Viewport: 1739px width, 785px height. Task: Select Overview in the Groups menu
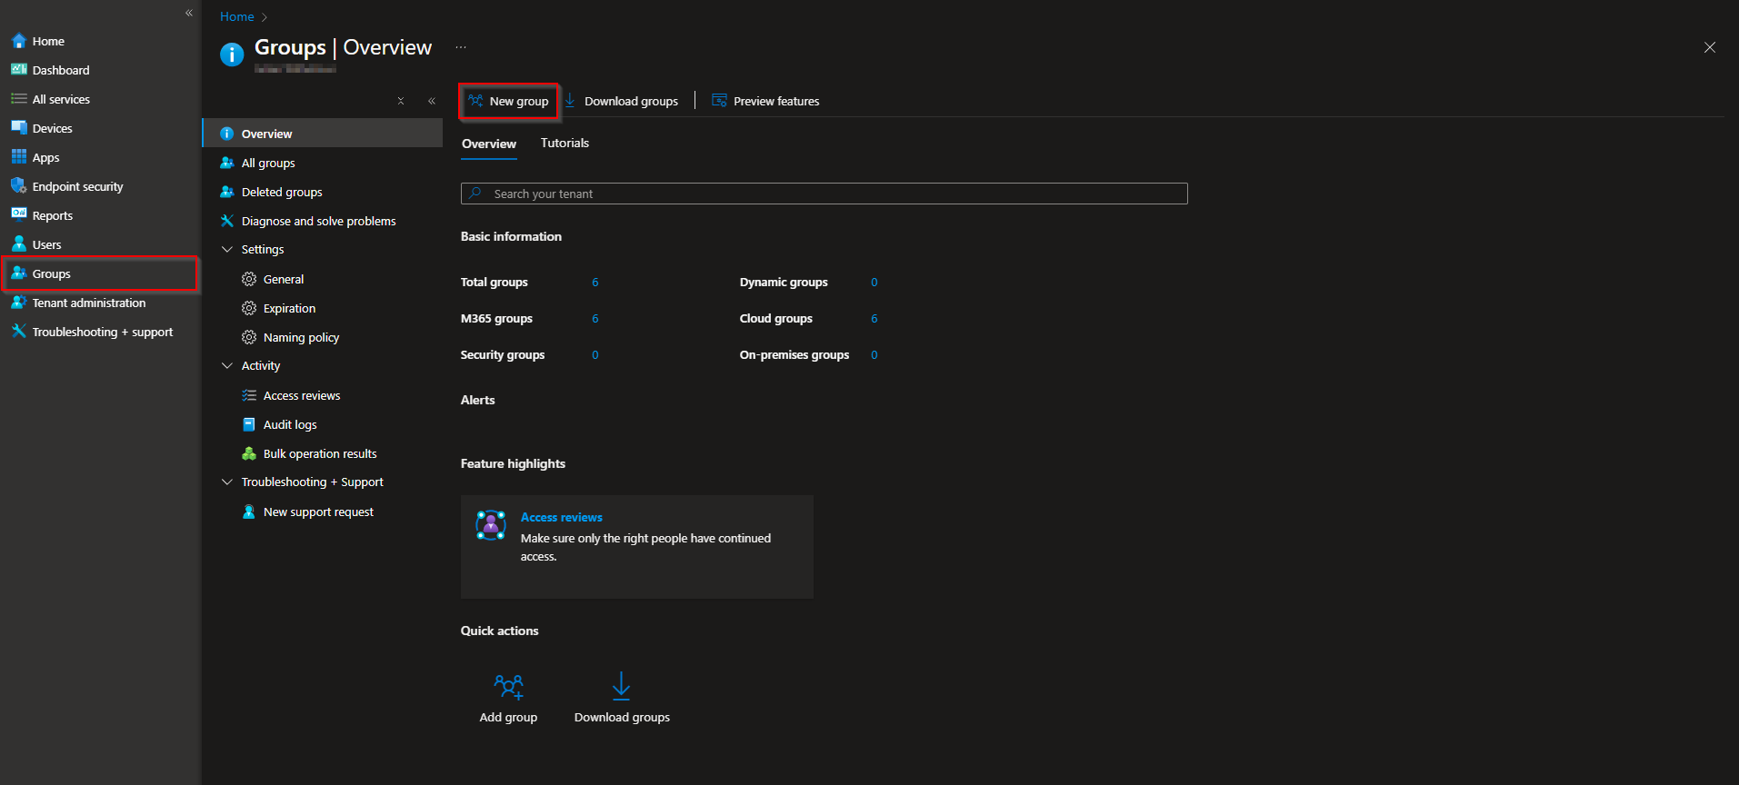pos(323,134)
